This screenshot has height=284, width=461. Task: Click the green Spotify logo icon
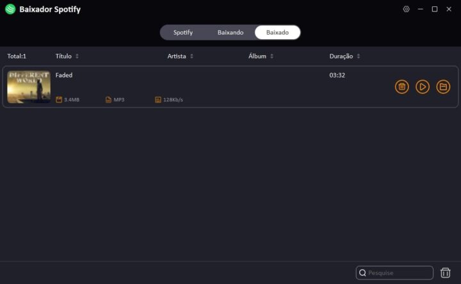click(10, 10)
